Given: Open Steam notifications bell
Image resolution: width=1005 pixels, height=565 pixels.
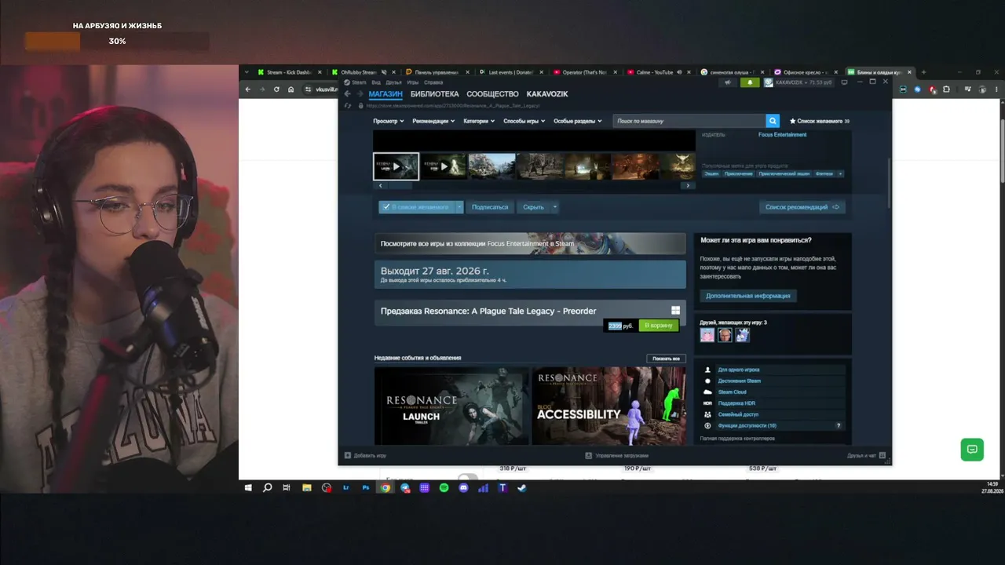Looking at the screenshot, I should point(749,82).
